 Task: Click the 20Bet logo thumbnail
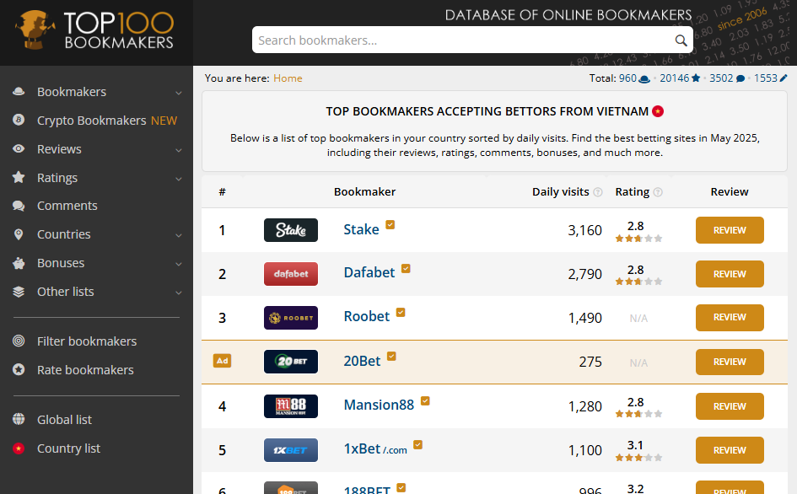tap(291, 362)
